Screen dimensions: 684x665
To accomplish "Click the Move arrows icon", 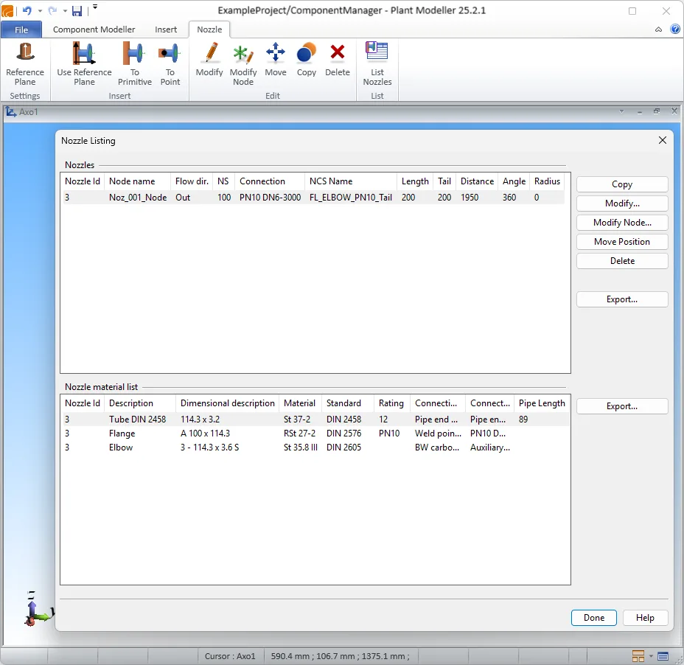I will click(276, 55).
